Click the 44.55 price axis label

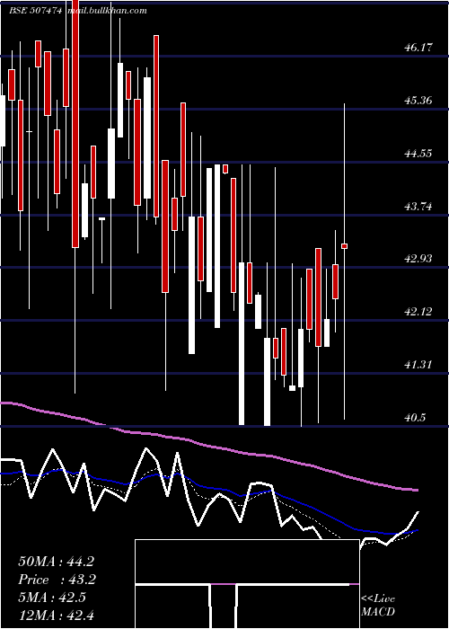tap(418, 154)
